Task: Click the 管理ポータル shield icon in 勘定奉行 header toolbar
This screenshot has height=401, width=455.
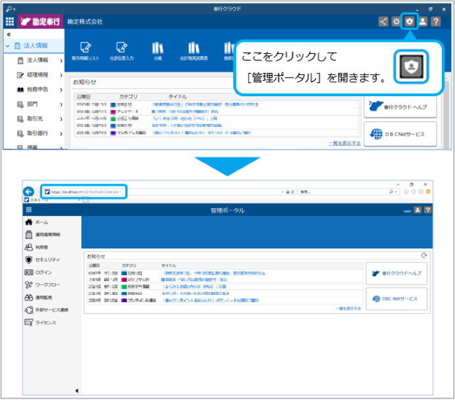Action: pos(410,22)
